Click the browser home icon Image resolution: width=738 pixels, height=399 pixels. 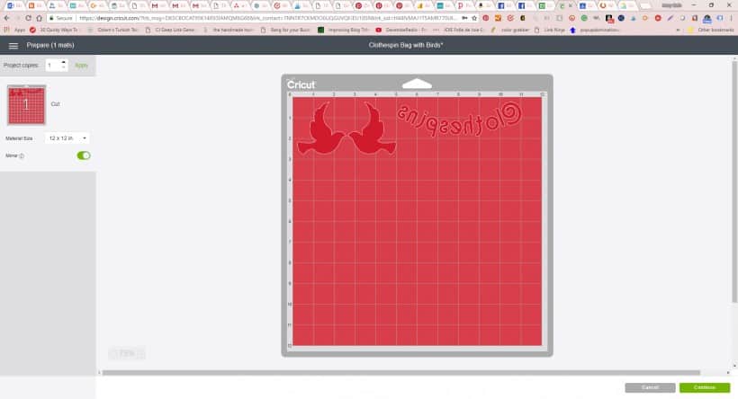click(x=39, y=18)
